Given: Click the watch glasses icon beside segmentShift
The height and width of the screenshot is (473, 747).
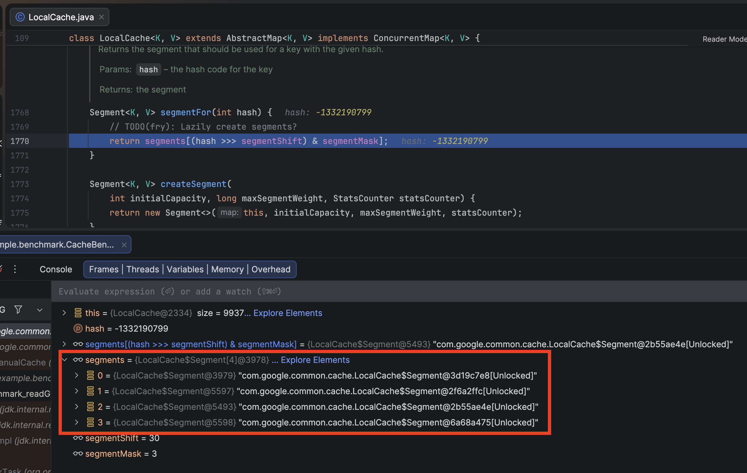Looking at the screenshot, I should click(x=78, y=438).
